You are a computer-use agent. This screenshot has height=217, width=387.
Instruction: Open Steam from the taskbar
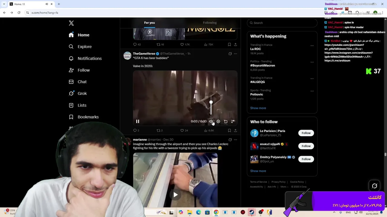coord(252,212)
